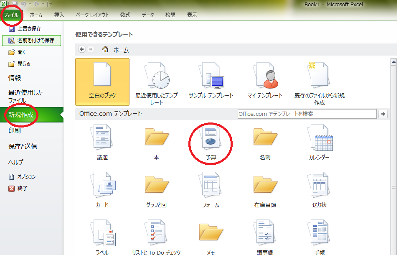Open the フォーム template category
This screenshot has width=401, height=255.
tap(211, 190)
